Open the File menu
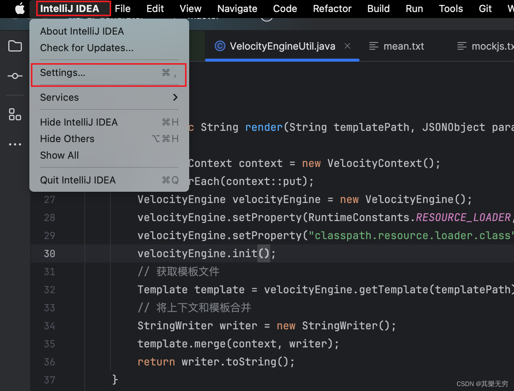The image size is (514, 391). [x=122, y=8]
